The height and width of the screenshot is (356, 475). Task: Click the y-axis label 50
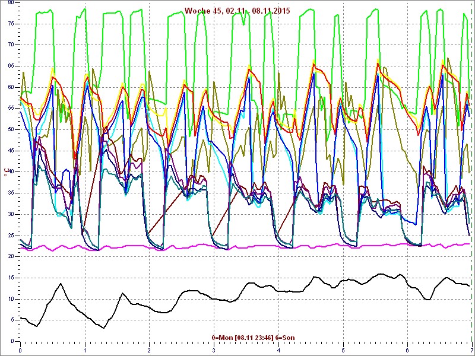[10, 129]
